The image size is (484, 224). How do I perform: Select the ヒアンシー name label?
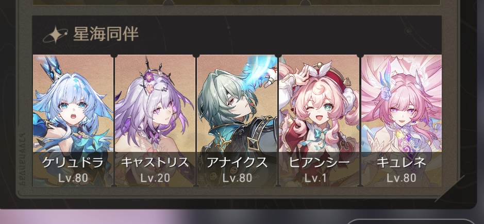319,163
